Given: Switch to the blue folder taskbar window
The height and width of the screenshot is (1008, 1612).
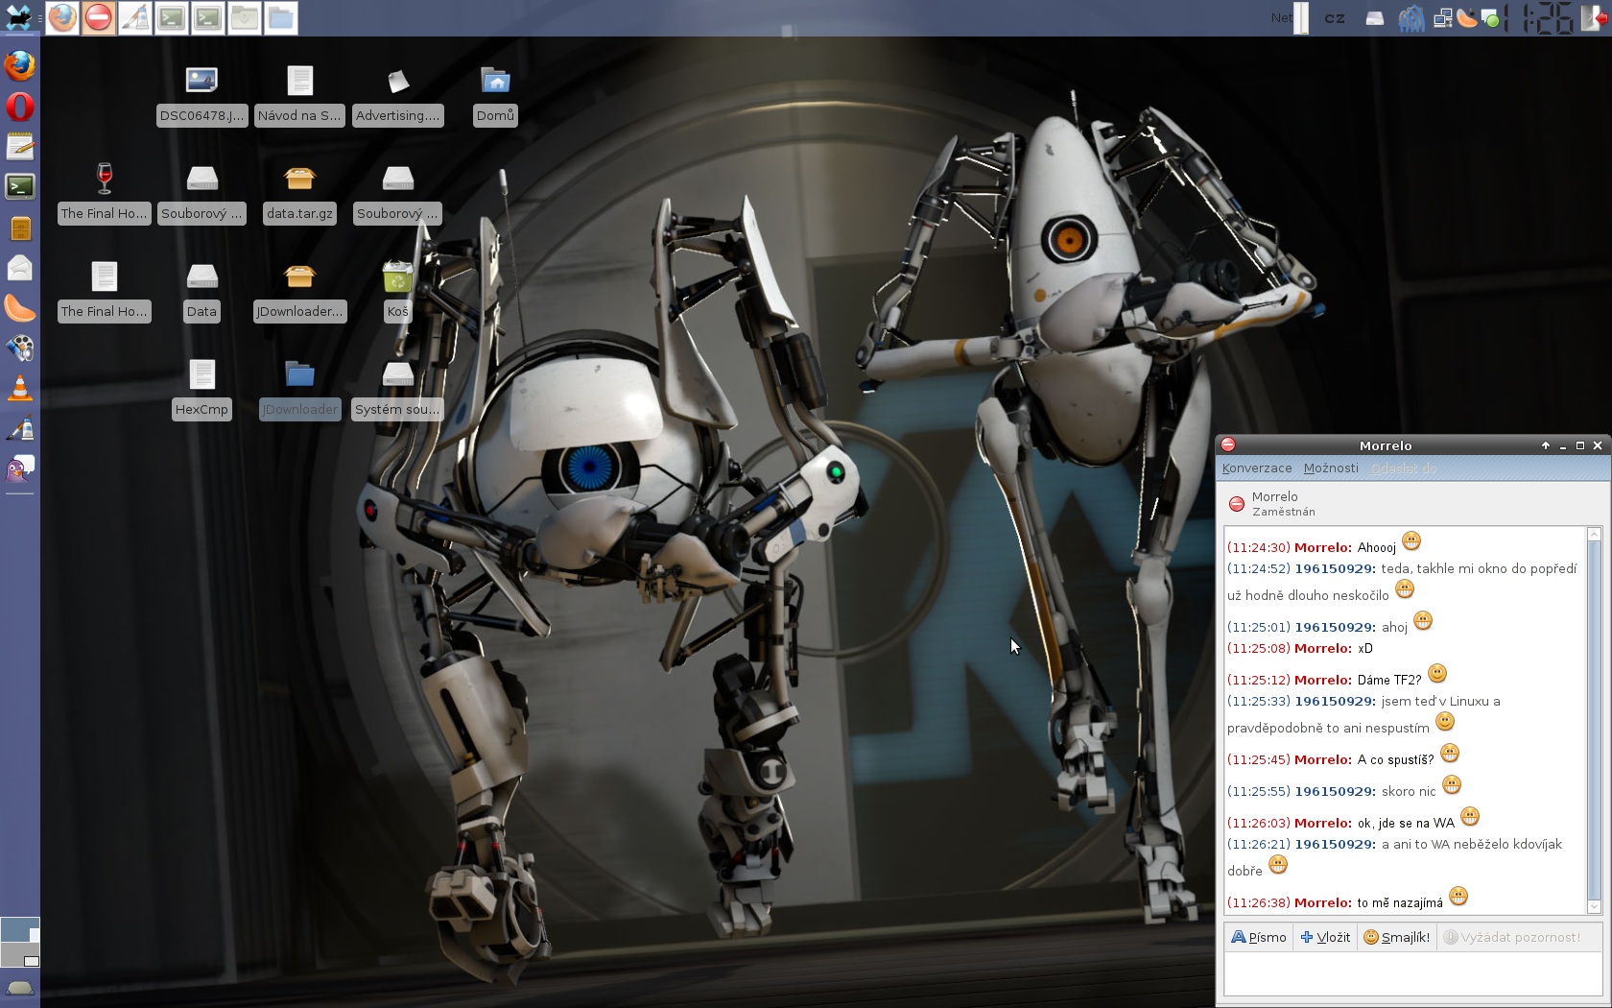Looking at the screenshot, I should pos(281,17).
